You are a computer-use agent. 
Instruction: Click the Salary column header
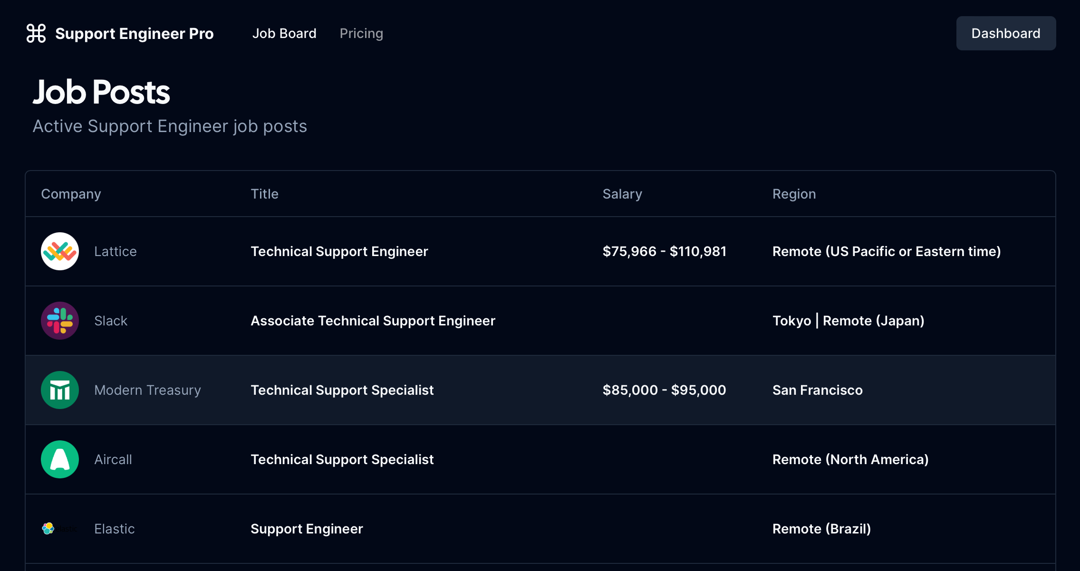click(622, 194)
